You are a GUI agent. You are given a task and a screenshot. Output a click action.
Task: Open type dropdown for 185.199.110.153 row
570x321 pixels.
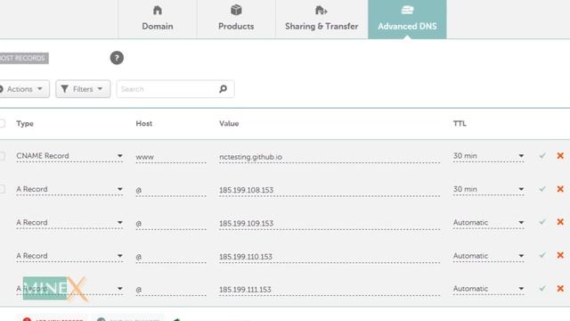(x=69, y=256)
